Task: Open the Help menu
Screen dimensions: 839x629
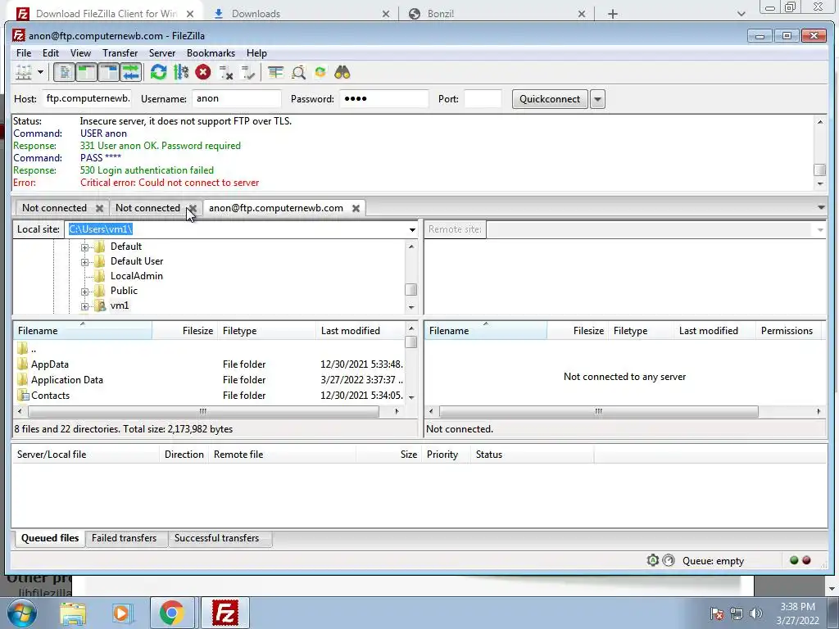Action: [x=256, y=53]
